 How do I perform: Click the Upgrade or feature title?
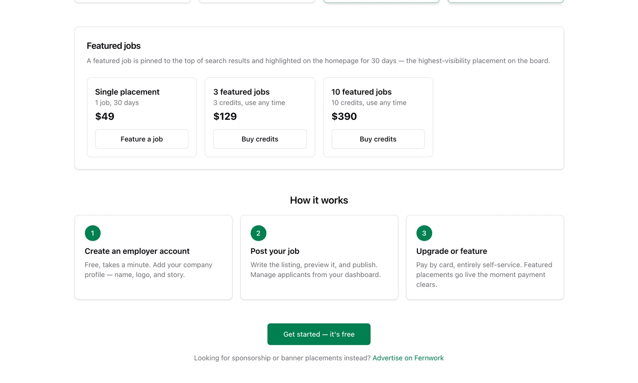coord(451,251)
